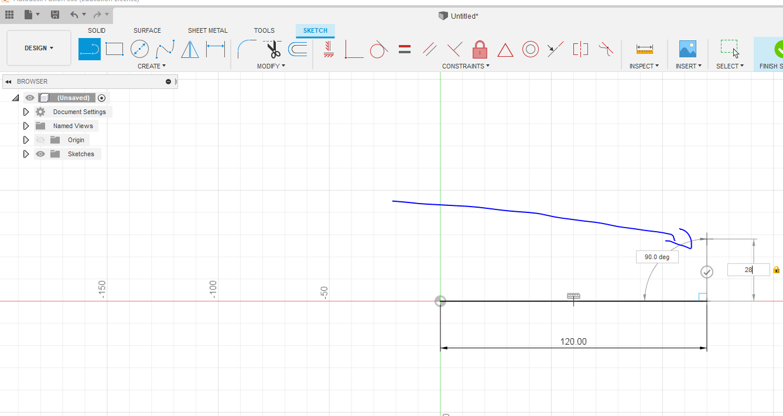783x416 pixels.
Task: Undo the last action
Action: click(x=74, y=14)
